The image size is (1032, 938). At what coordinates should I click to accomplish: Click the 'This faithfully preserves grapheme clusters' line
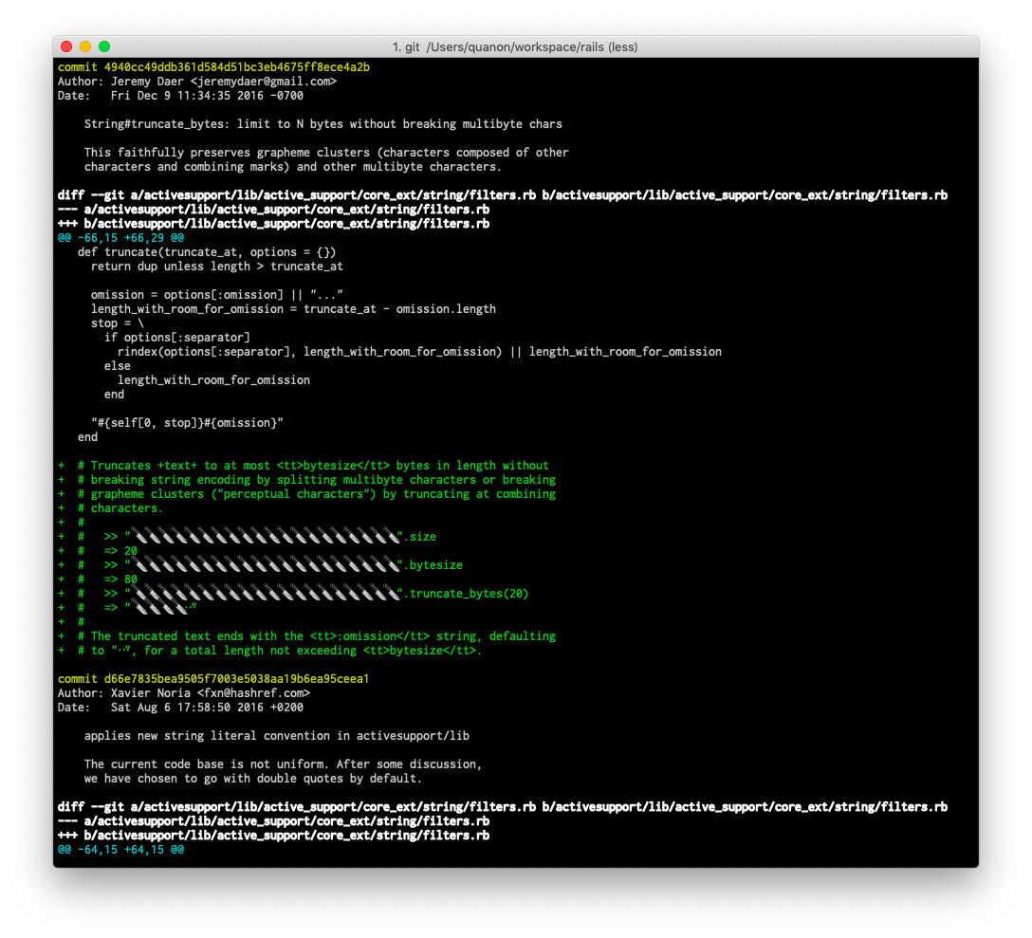(x=326, y=153)
